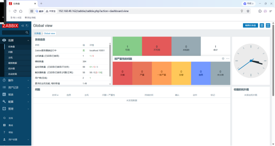Open the dashboard actions hamburger menu icon
This screenshot has width=275, height=146.
262,25
